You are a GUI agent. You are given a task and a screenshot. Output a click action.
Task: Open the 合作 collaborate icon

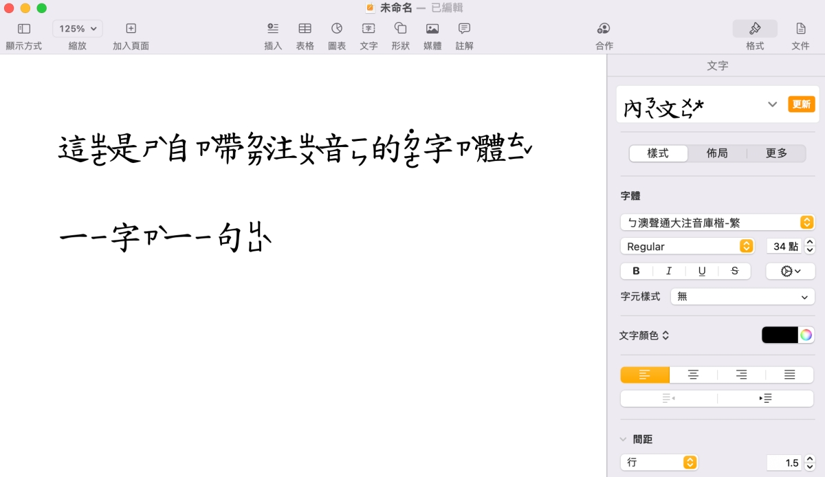pyautogui.click(x=604, y=28)
